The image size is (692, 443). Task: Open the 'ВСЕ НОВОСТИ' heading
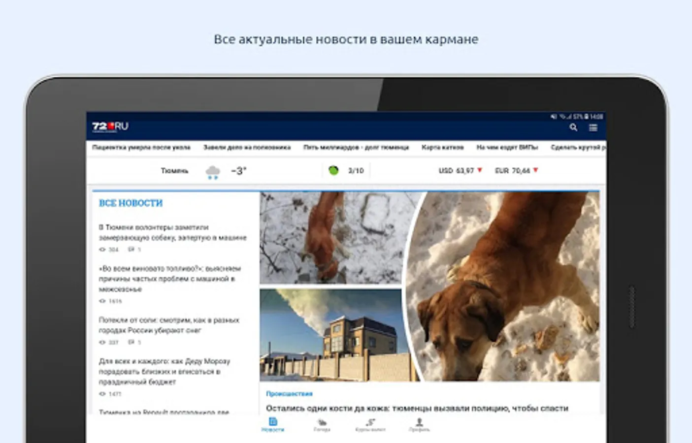coord(131,203)
